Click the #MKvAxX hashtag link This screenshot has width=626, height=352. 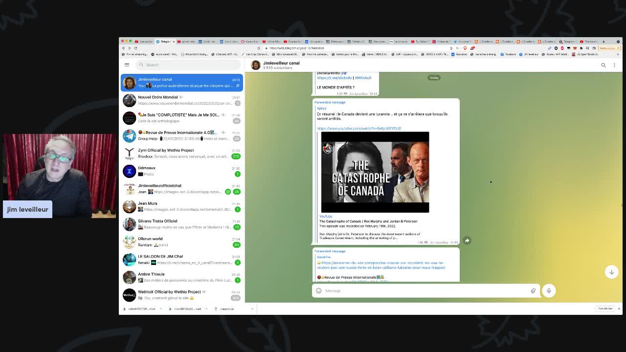tap(363, 78)
